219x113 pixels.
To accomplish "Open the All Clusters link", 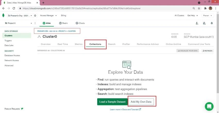I will tap(179, 16).
